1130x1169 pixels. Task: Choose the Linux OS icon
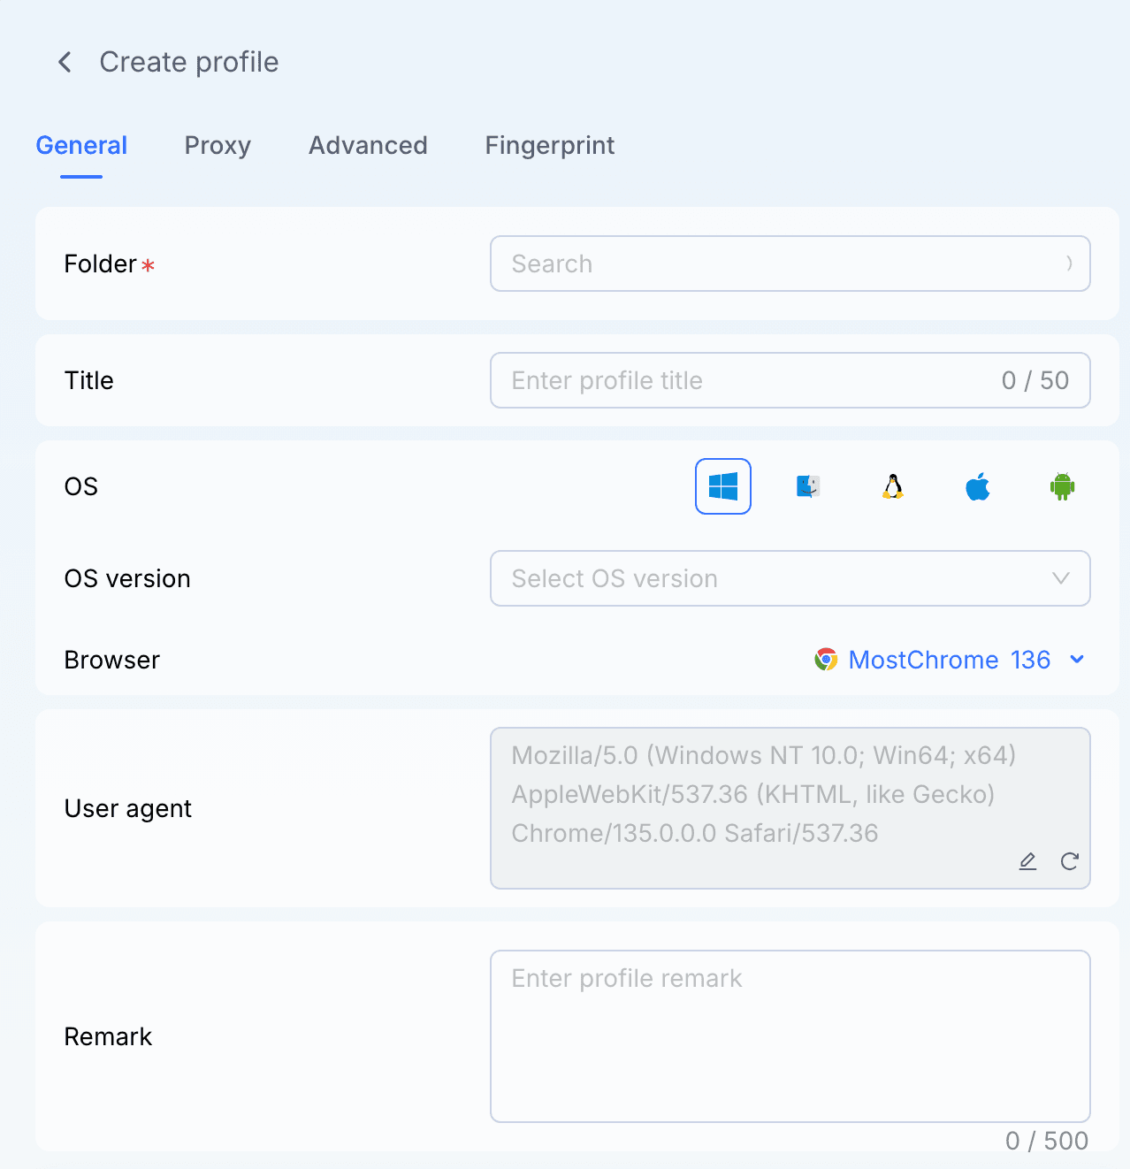(892, 485)
